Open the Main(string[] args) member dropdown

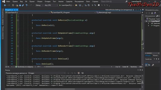(118, 12)
